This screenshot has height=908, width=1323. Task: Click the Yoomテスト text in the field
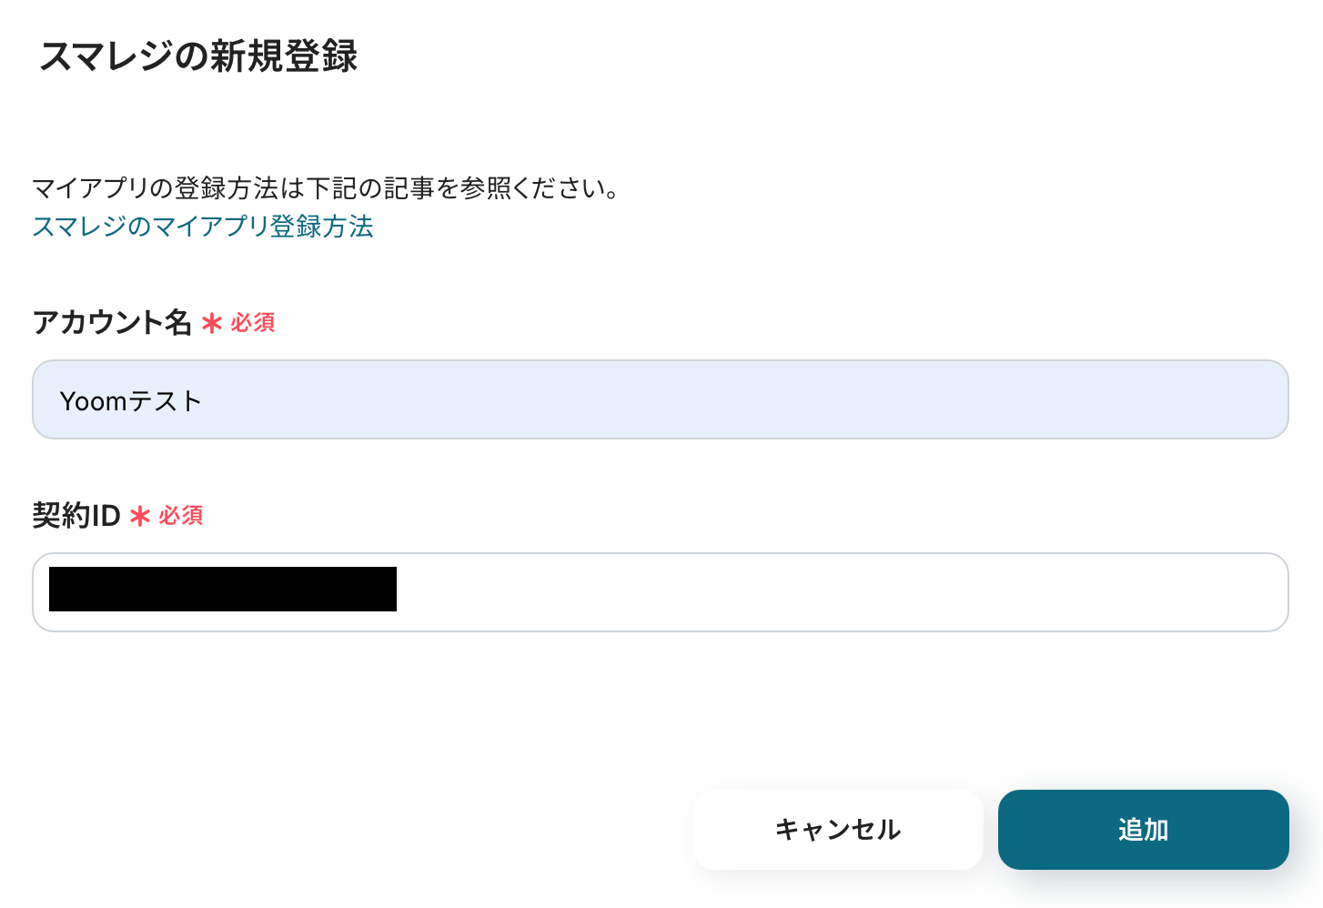click(x=130, y=401)
